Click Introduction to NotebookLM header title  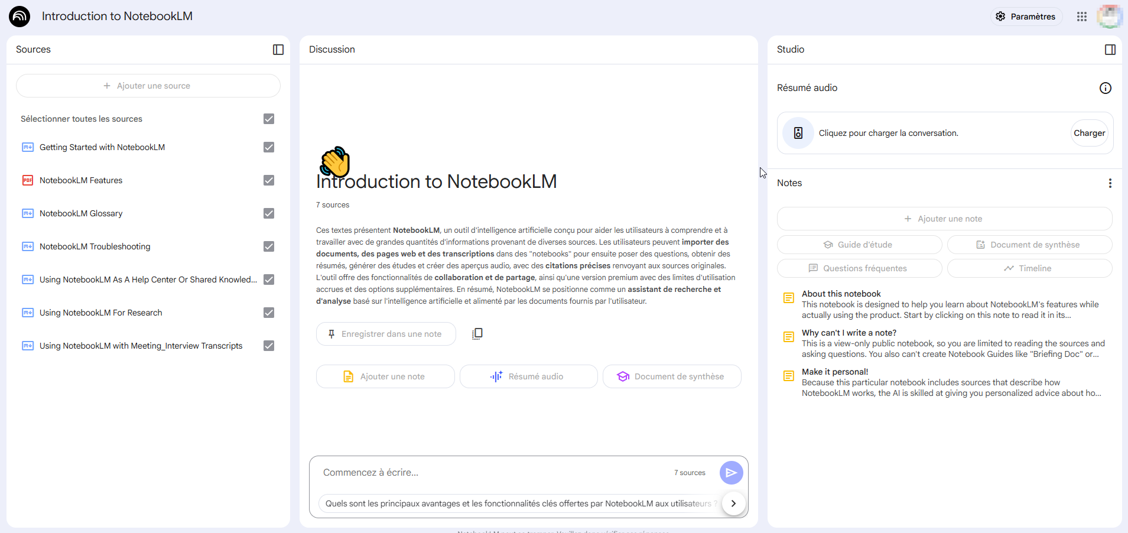click(x=117, y=17)
